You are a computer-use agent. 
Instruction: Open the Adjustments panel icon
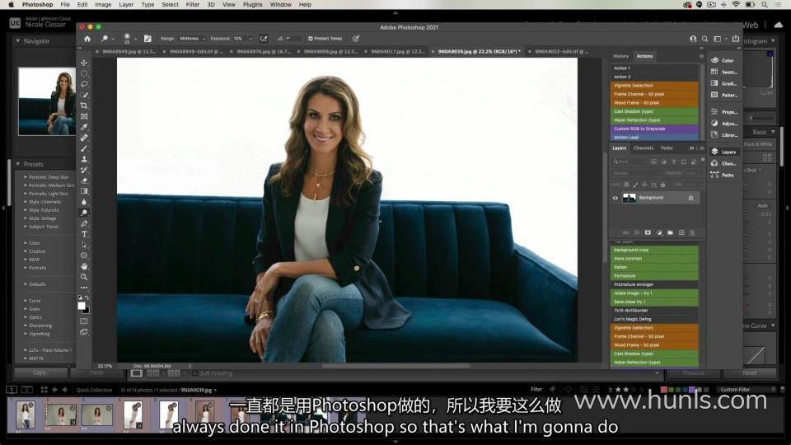714,123
